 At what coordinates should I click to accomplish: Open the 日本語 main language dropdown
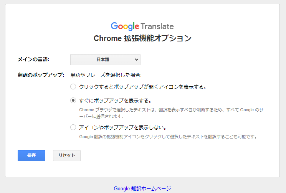point(105,59)
